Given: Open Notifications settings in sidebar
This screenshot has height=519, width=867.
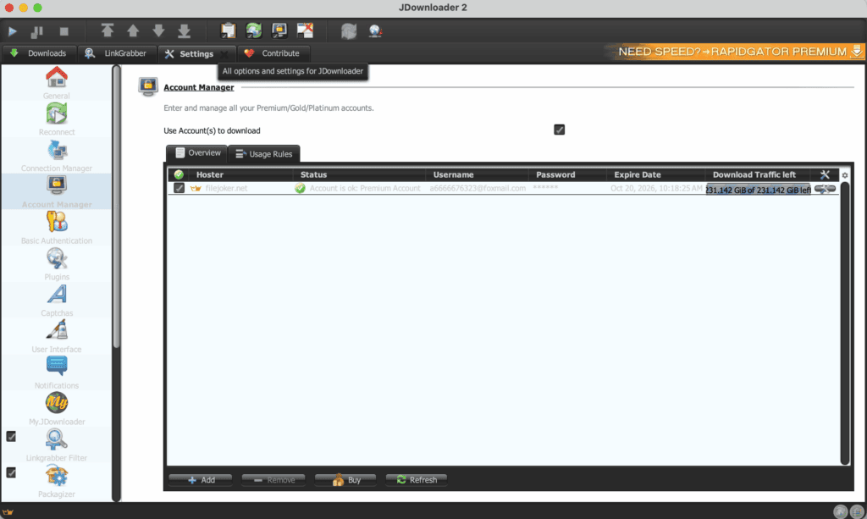Looking at the screenshot, I should pos(57,373).
